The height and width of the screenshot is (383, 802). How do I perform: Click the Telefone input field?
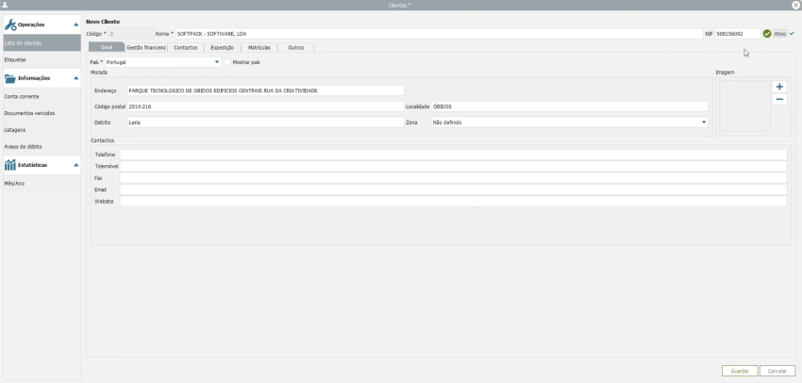coord(453,155)
